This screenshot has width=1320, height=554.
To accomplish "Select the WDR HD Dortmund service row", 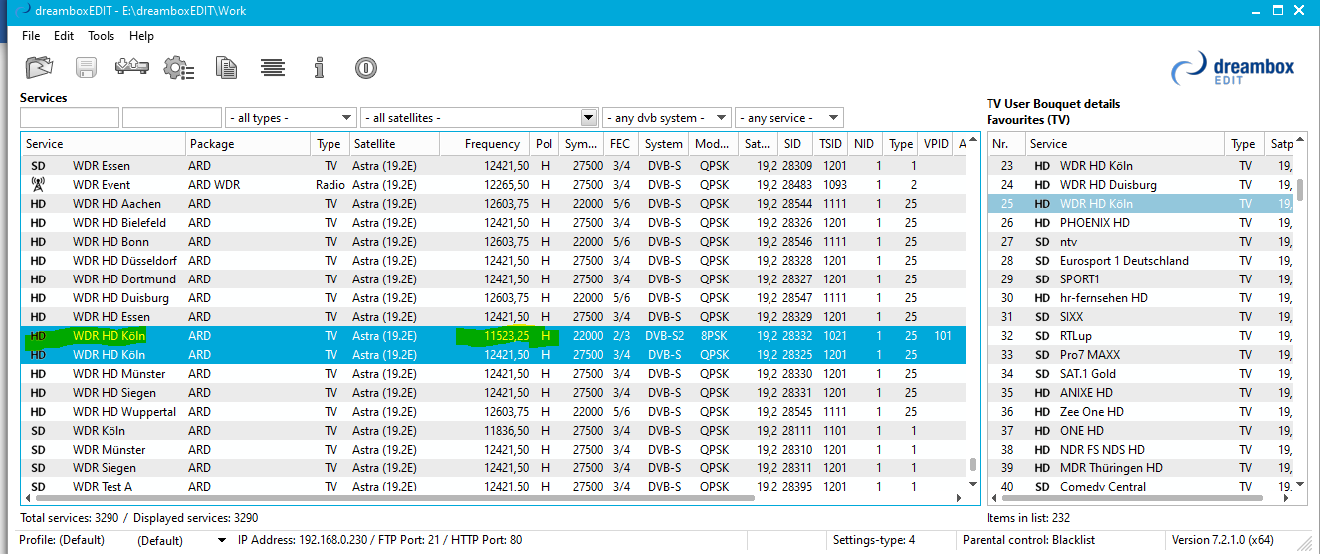I will (x=494, y=279).
